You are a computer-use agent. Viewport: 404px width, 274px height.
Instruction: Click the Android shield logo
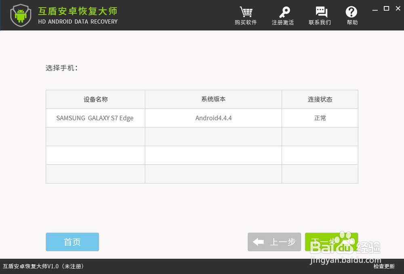[x=21, y=15]
